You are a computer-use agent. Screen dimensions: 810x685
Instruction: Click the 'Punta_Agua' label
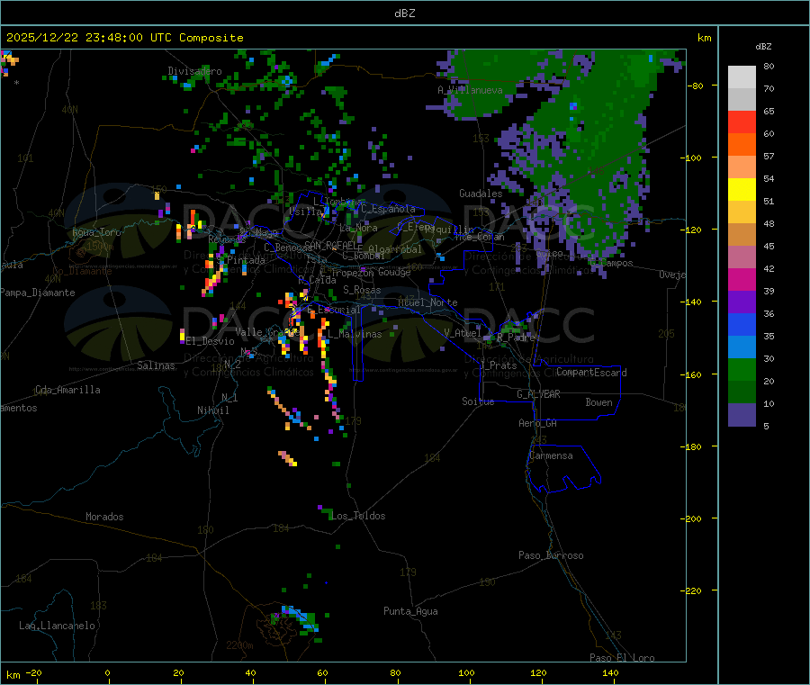pos(410,611)
